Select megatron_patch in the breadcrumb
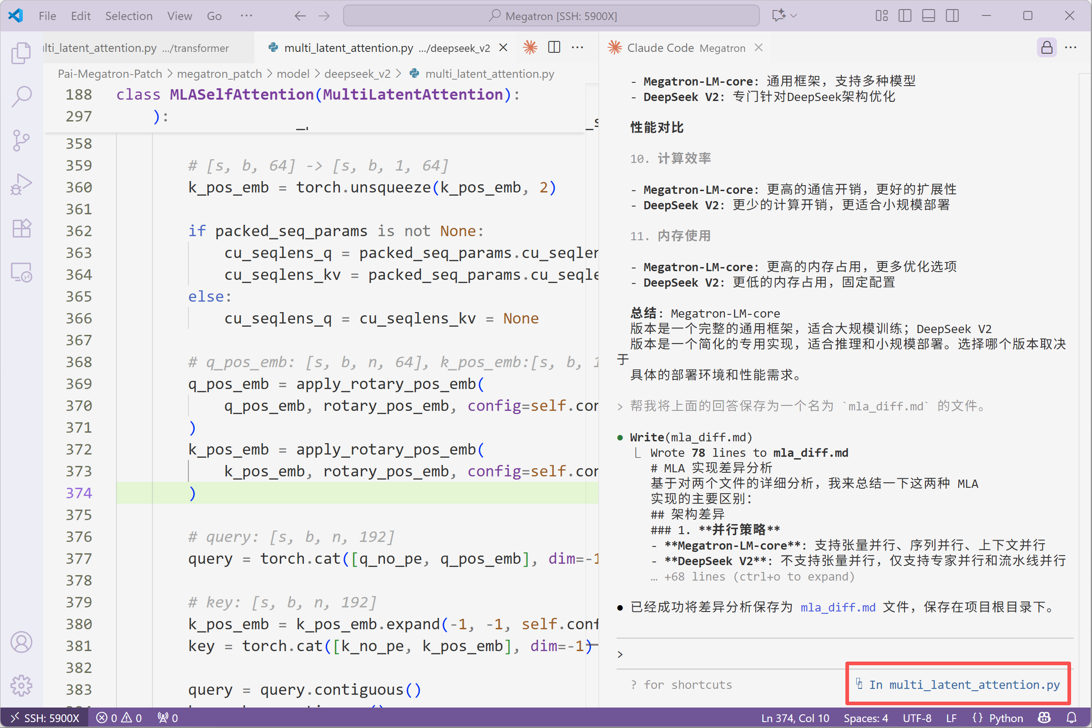Image resolution: width=1092 pixels, height=728 pixels. click(219, 74)
